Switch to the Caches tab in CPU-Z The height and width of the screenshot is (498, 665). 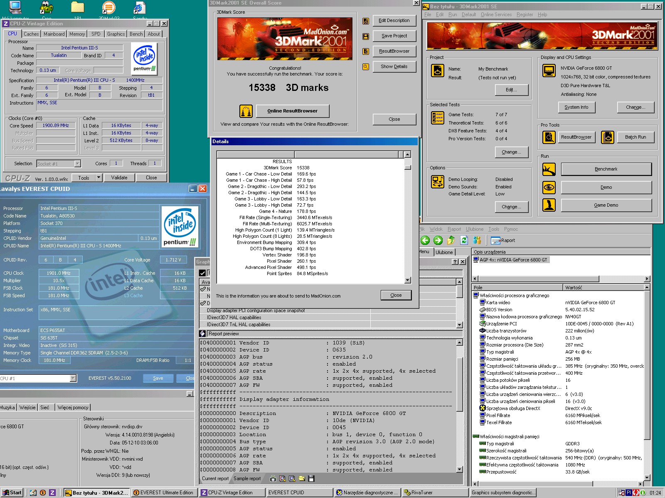(31, 34)
